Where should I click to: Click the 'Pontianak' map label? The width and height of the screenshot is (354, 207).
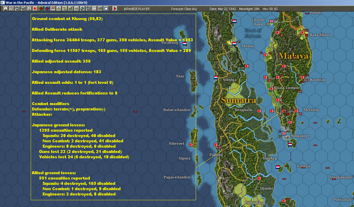342,199
